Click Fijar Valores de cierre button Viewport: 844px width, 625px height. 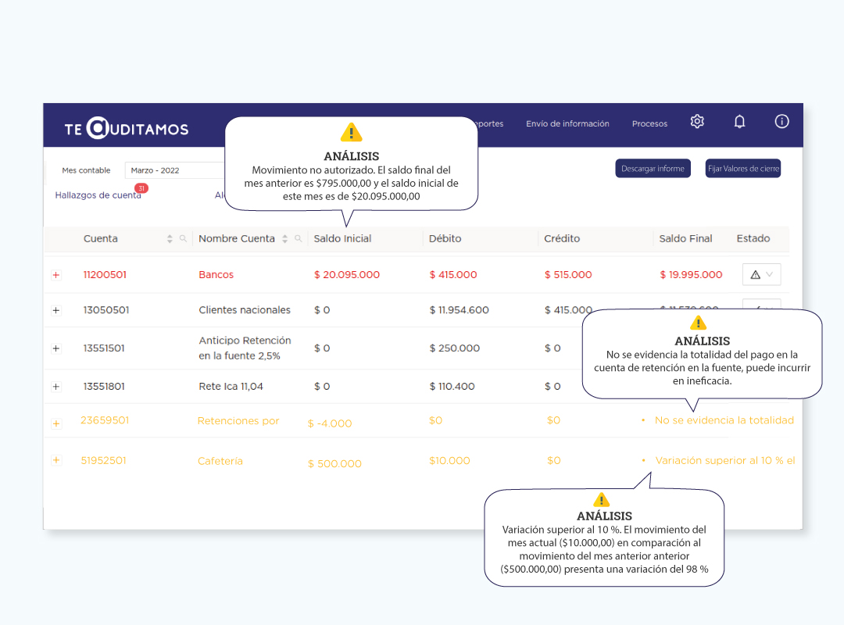pyautogui.click(x=743, y=169)
